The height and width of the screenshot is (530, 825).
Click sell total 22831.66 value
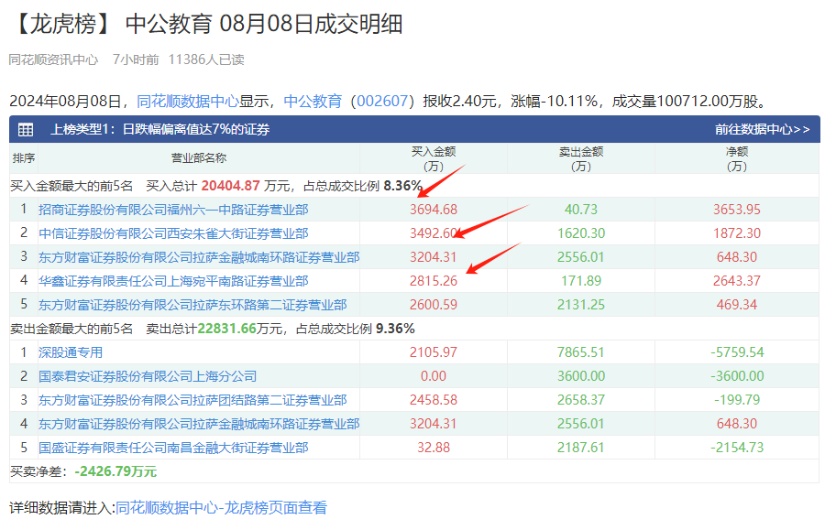click(x=226, y=329)
